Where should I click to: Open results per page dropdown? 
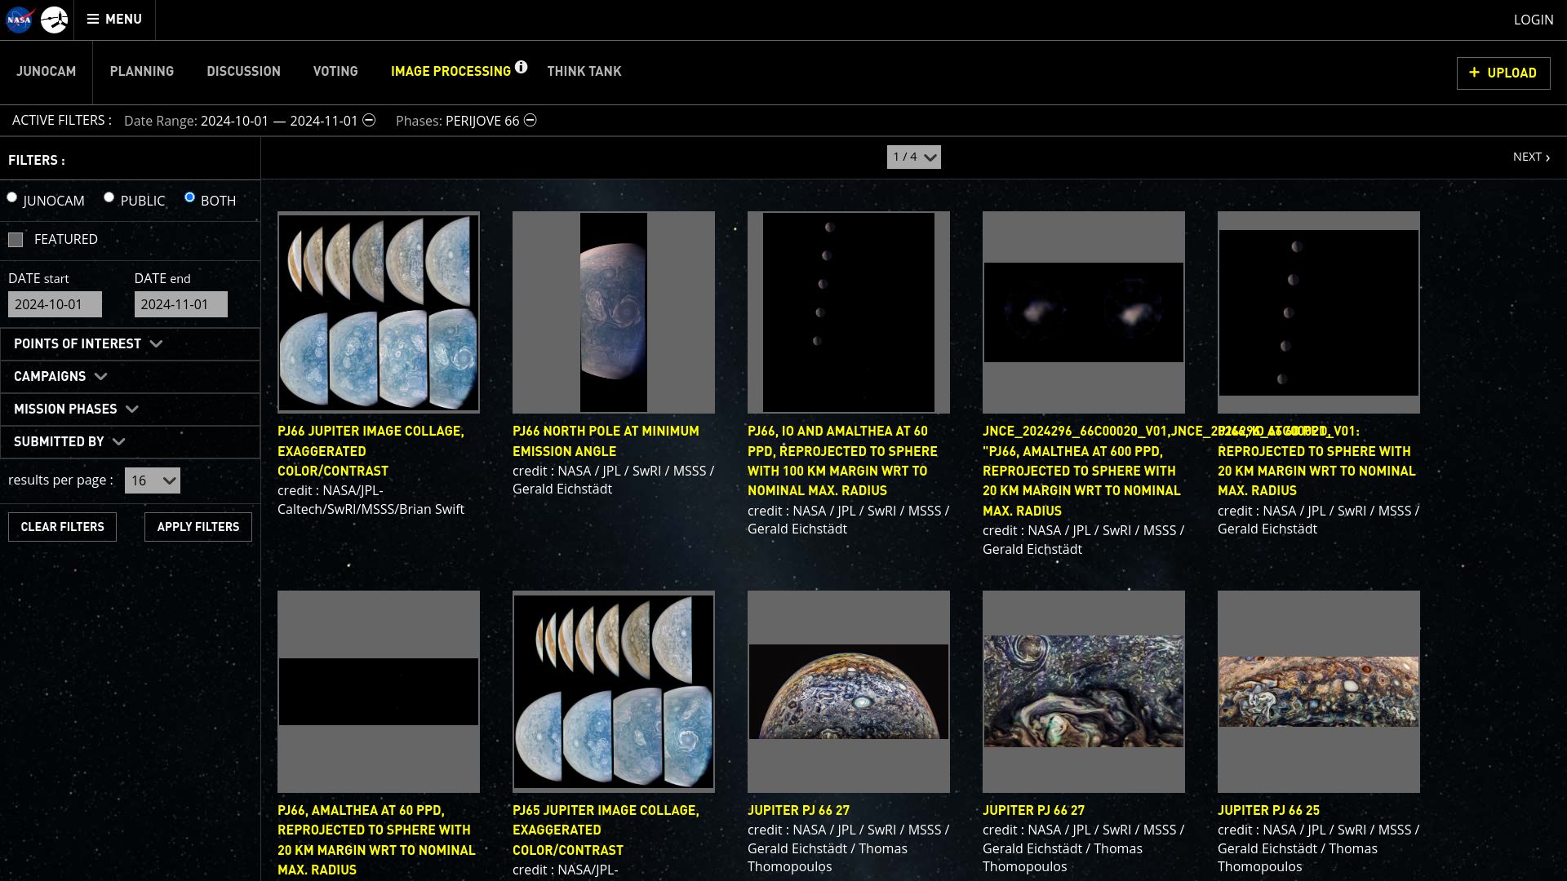click(x=152, y=480)
